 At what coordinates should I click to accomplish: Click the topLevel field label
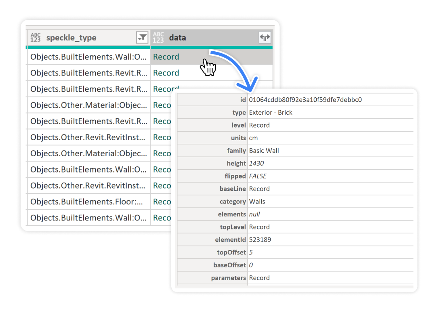pos(233,227)
